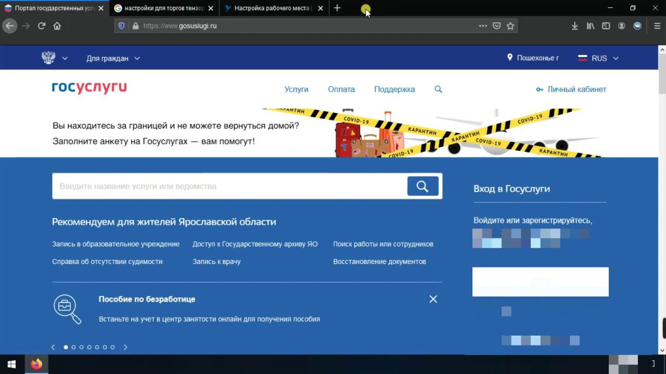
Task: Click the browser forward arrow
Action: click(x=26, y=26)
